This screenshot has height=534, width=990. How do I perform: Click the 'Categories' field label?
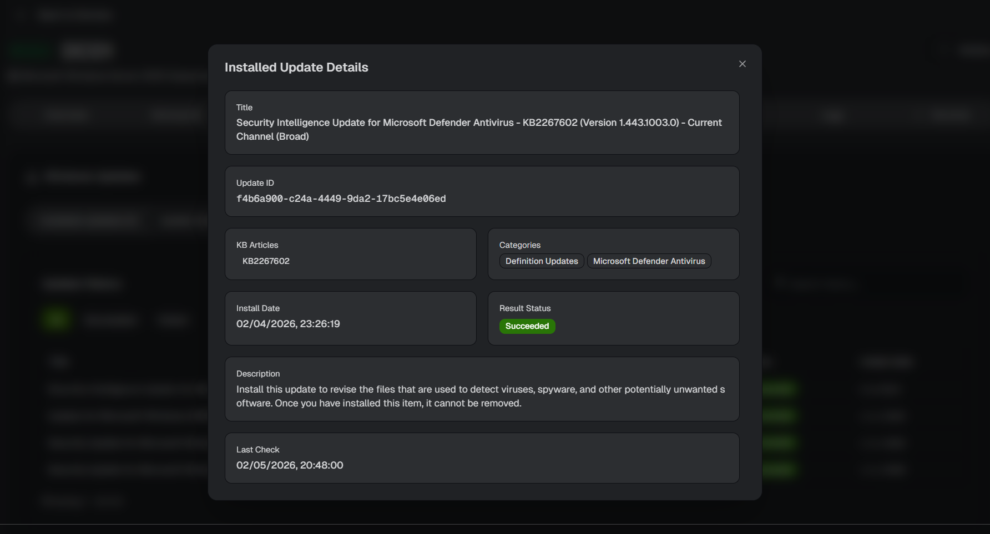coord(519,245)
